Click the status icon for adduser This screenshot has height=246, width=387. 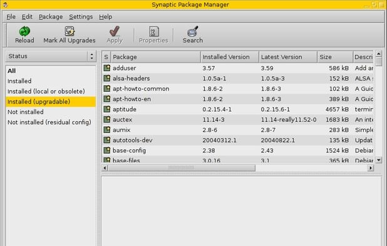tap(106, 68)
